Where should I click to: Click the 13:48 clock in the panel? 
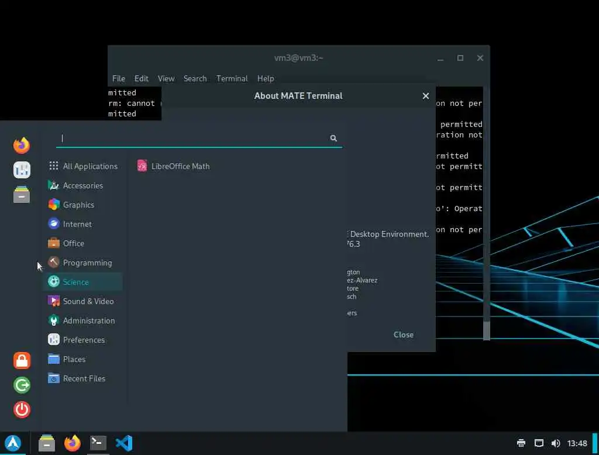[577, 443]
